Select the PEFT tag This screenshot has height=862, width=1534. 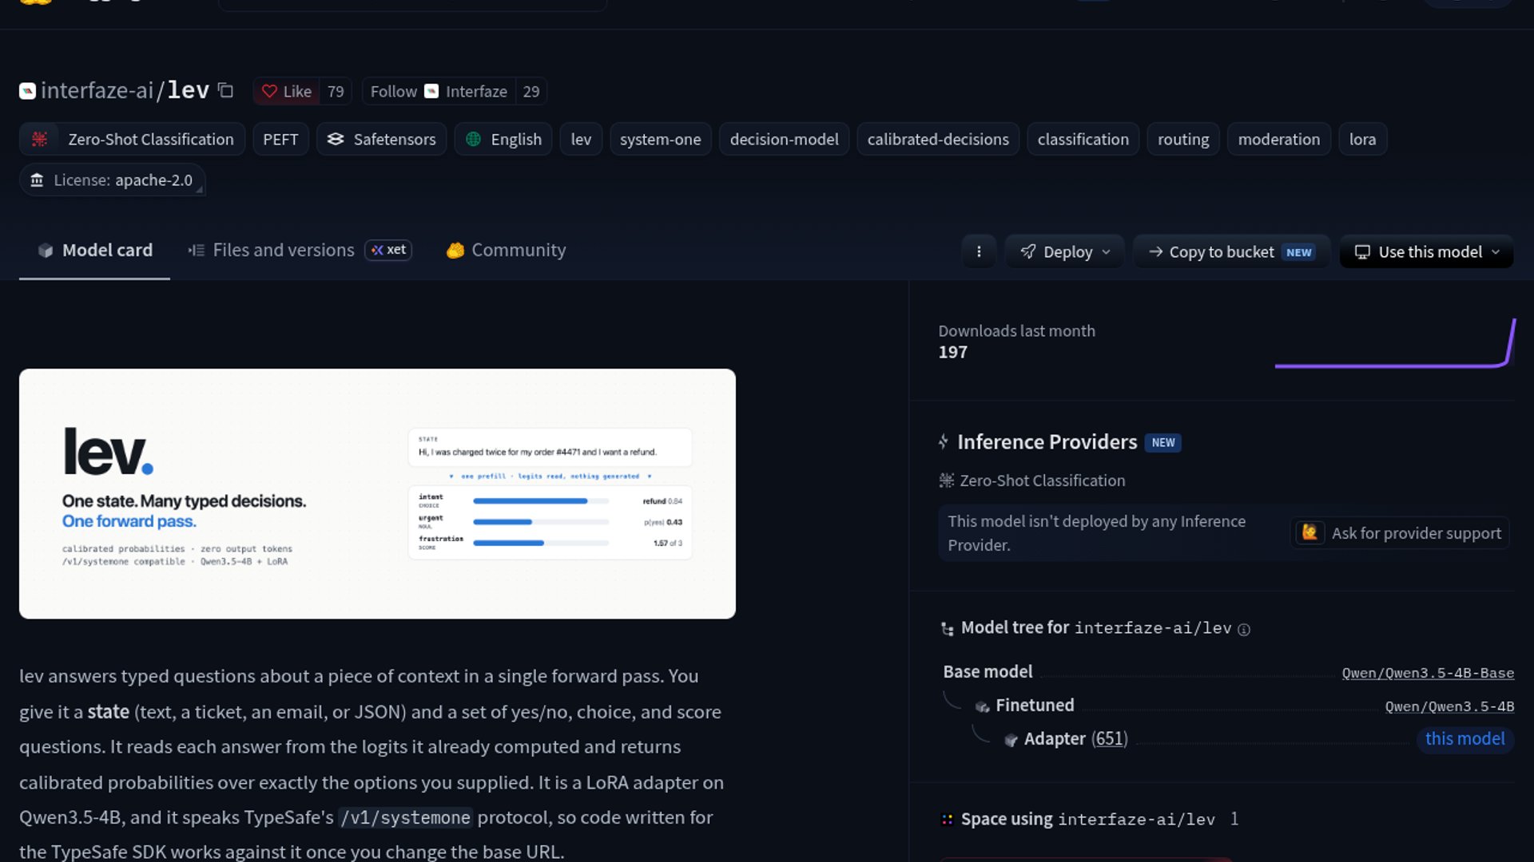280,139
